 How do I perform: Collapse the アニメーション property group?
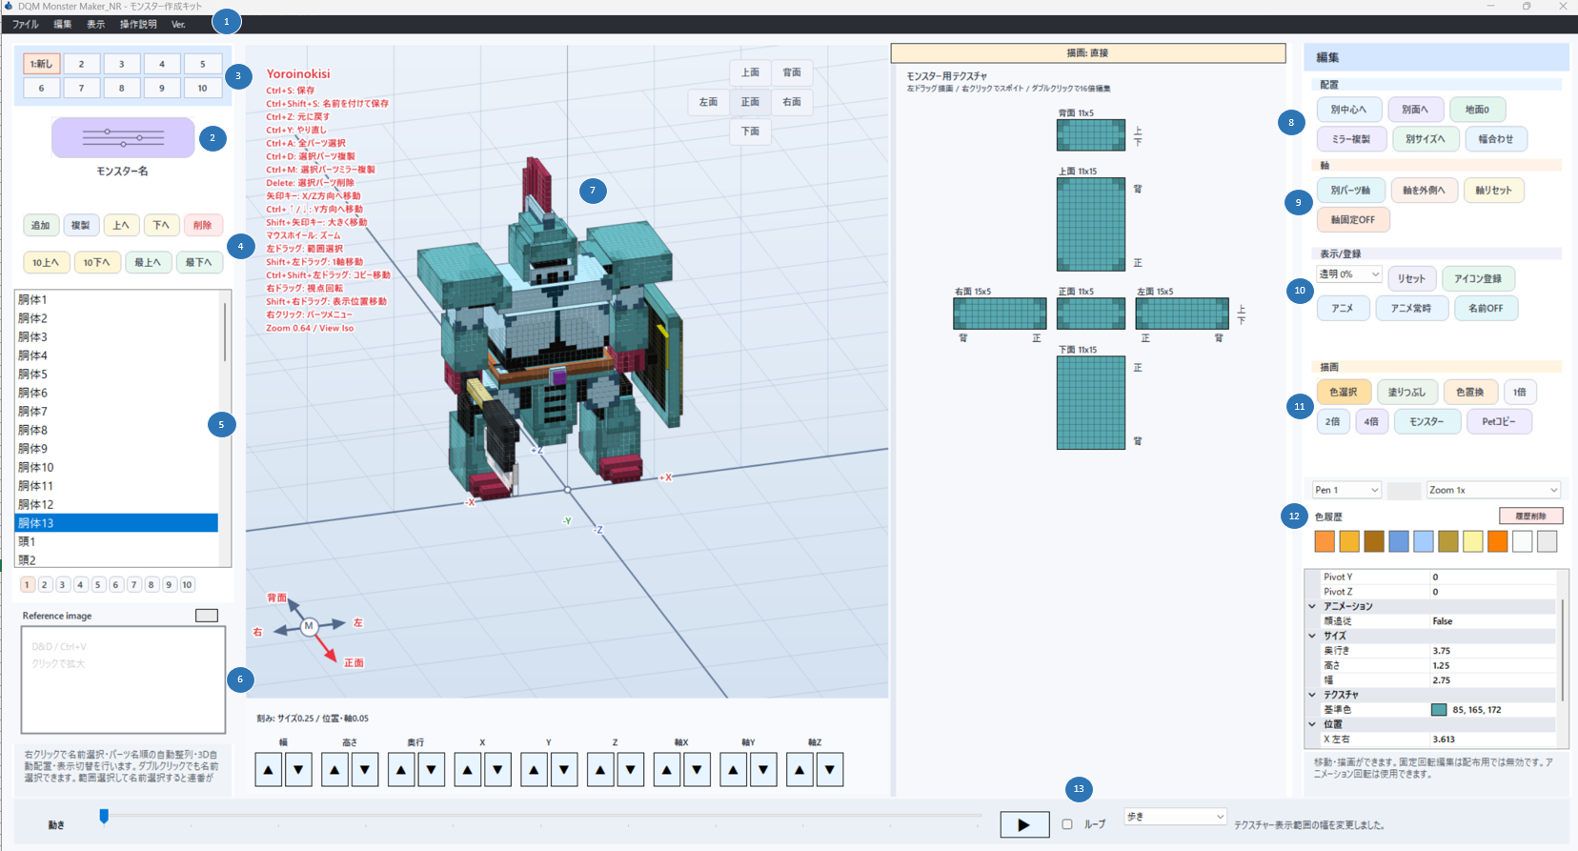pyautogui.click(x=1312, y=607)
